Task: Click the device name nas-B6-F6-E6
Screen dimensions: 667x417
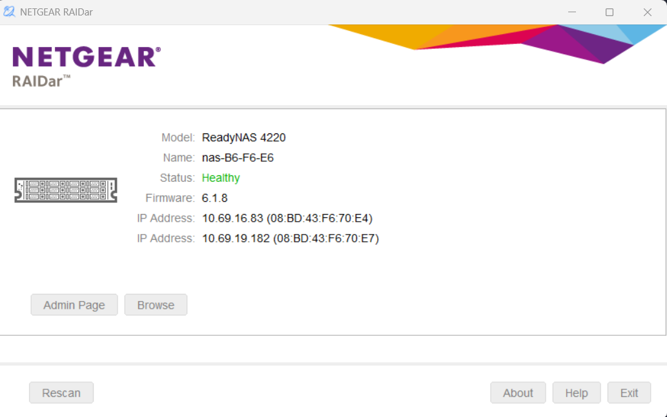Action: pyautogui.click(x=238, y=158)
